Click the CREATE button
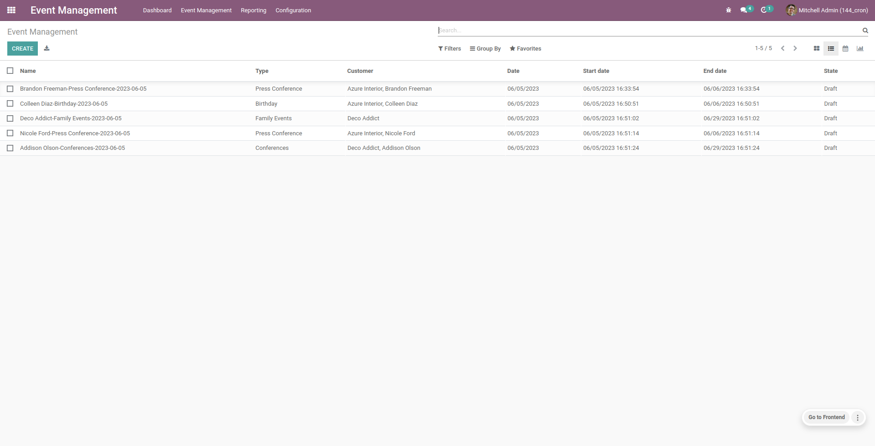The image size is (875, 446). click(x=22, y=48)
